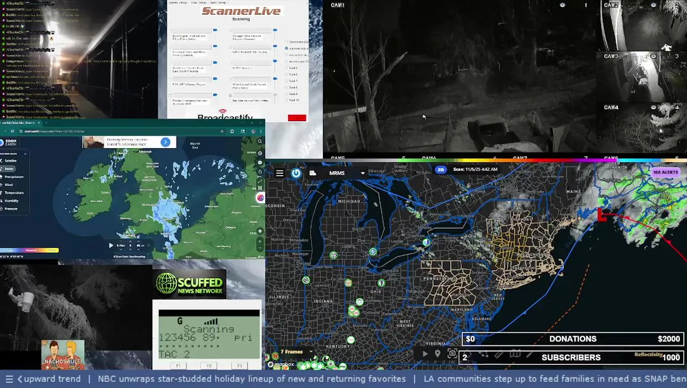Viewport: 687px width, 388px height.
Task: Select Bank 6 radio button
Action: click(x=286, y=74)
